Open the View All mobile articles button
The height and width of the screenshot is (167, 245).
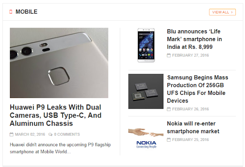pyautogui.click(x=222, y=12)
